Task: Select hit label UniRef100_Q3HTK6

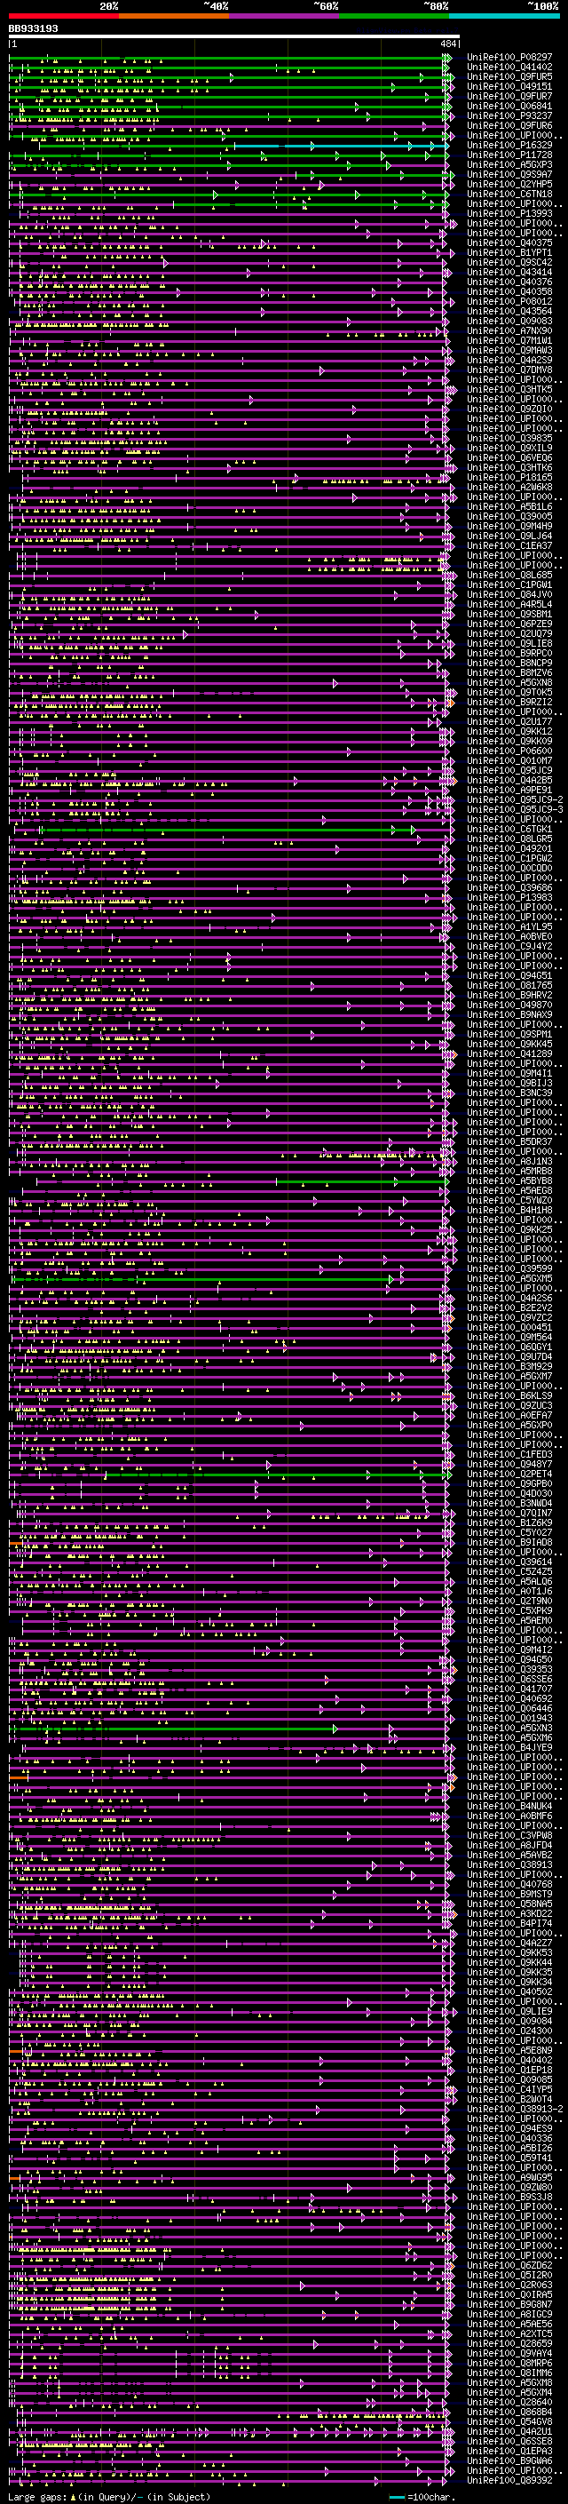Action: (509, 467)
